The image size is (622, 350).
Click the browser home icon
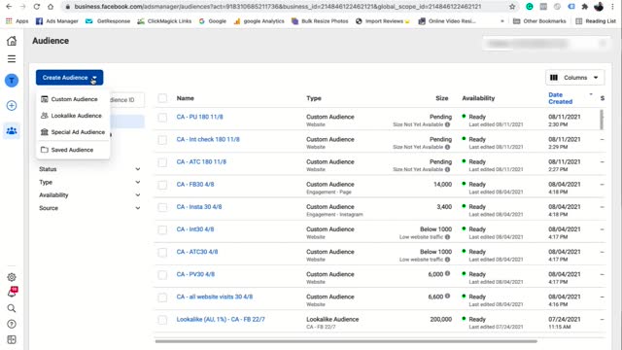51,7
